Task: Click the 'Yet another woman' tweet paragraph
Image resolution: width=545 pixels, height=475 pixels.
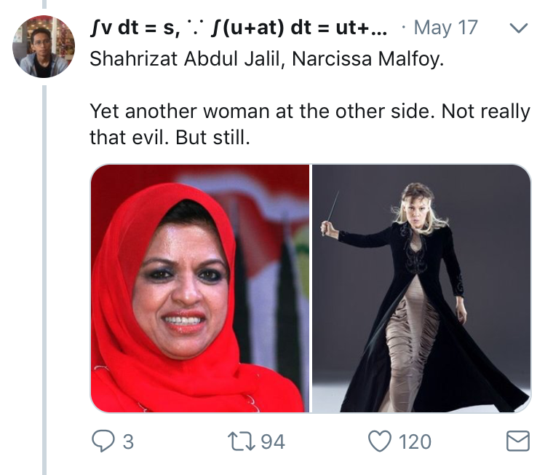Action: point(309,124)
